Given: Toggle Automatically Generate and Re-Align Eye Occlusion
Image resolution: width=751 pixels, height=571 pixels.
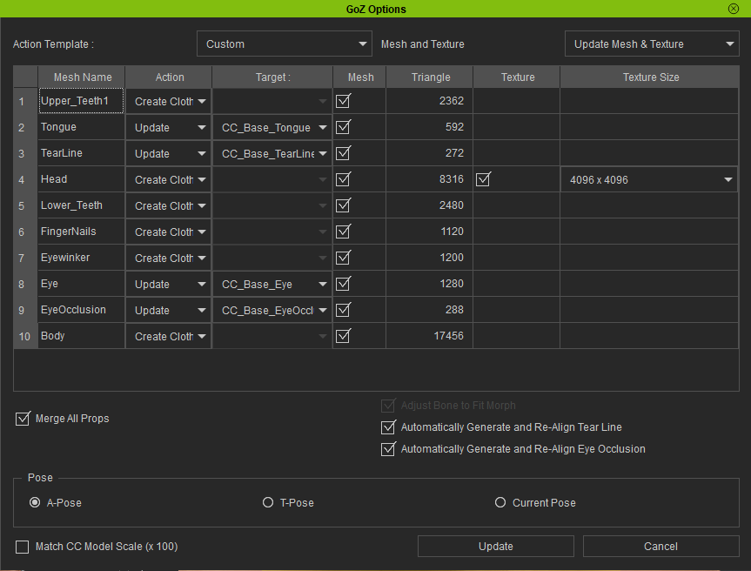Looking at the screenshot, I should [x=388, y=450].
